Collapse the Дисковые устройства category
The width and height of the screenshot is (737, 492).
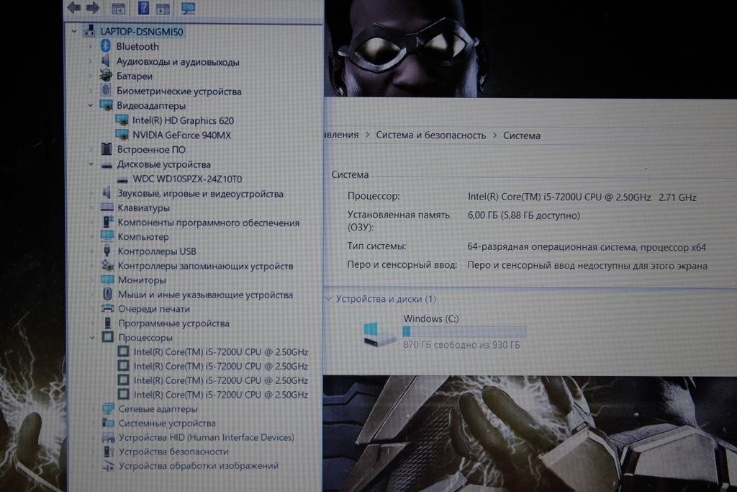(91, 164)
